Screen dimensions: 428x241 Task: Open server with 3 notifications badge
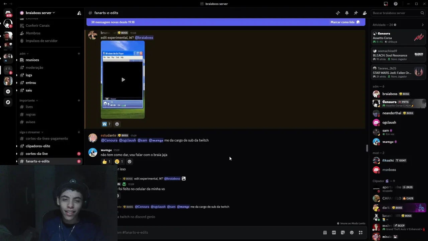tap(8, 70)
